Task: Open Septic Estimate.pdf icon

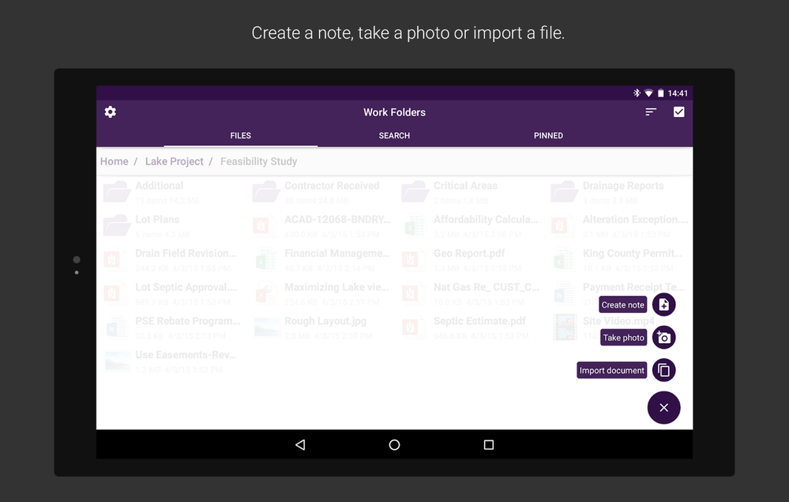Action: [x=414, y=327]
